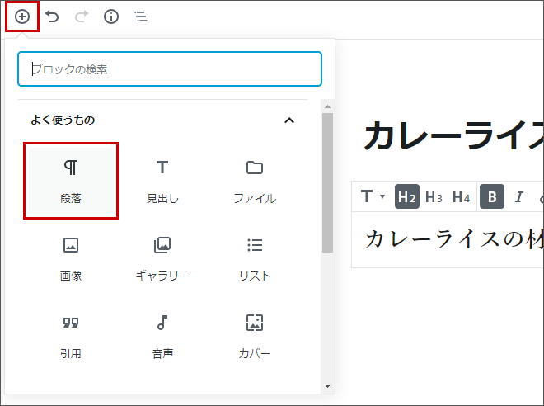Insert a ギャラリー gallery block
The image size is (544, 406).
162,259
